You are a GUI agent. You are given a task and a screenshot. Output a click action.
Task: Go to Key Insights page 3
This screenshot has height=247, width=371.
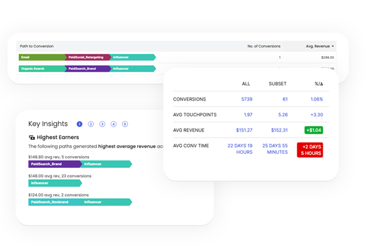coord(102,124)
